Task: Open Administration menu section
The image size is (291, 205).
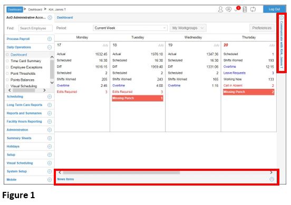Action: tap(17, 130)
